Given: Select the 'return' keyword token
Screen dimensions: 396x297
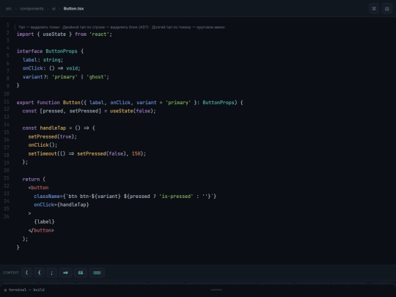Looking at the screenshot, I should [31, 179].
